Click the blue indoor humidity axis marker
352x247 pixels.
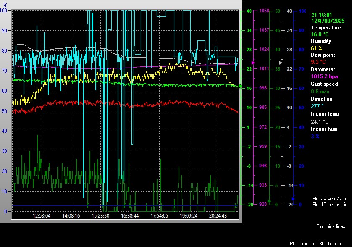click(293, 199)
